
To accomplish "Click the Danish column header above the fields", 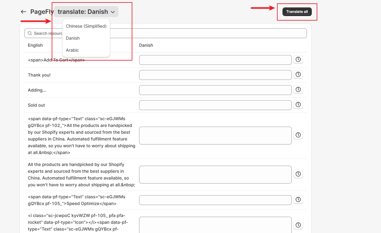I will (146, 45).
